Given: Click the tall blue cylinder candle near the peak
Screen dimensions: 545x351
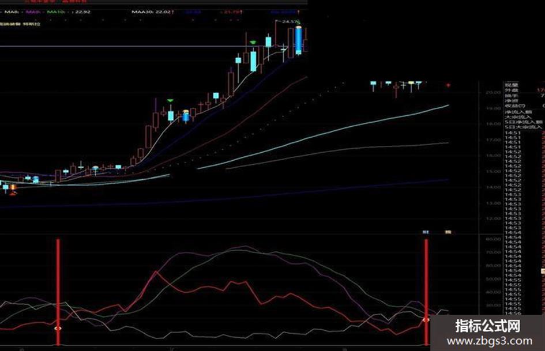Looking at the screenshot, I should pyautogui.click(x=299, y=40).
